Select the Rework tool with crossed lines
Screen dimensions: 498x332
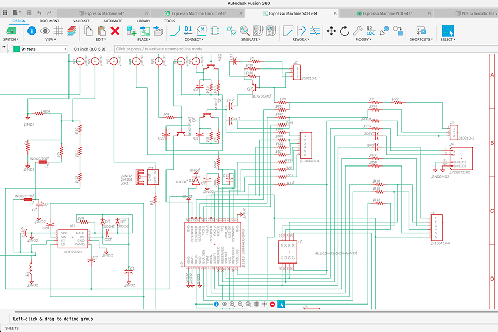(314, 31)
